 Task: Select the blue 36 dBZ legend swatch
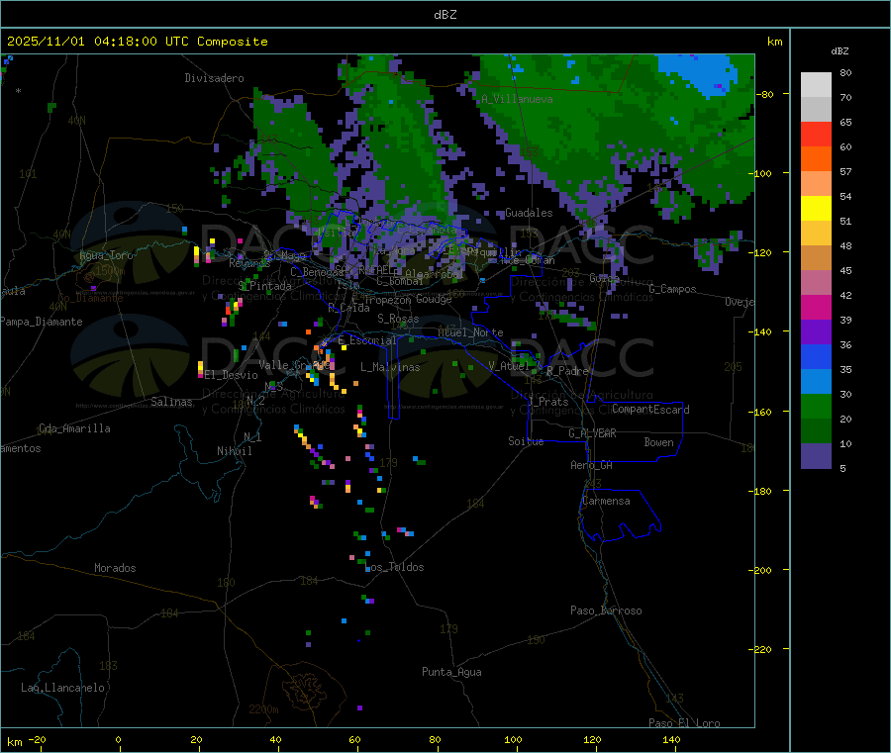point(816,356)
